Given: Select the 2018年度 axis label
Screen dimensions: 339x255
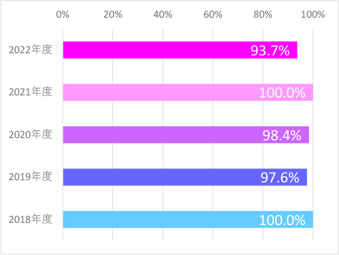Looking at the screenshot, I should coord(31,219).
